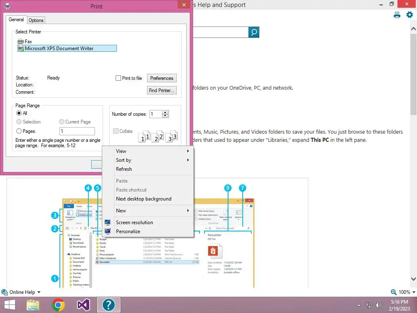Click the Preferences button
Image resolution: width=417 pixels, height=313 pixels.
(162, 78)
